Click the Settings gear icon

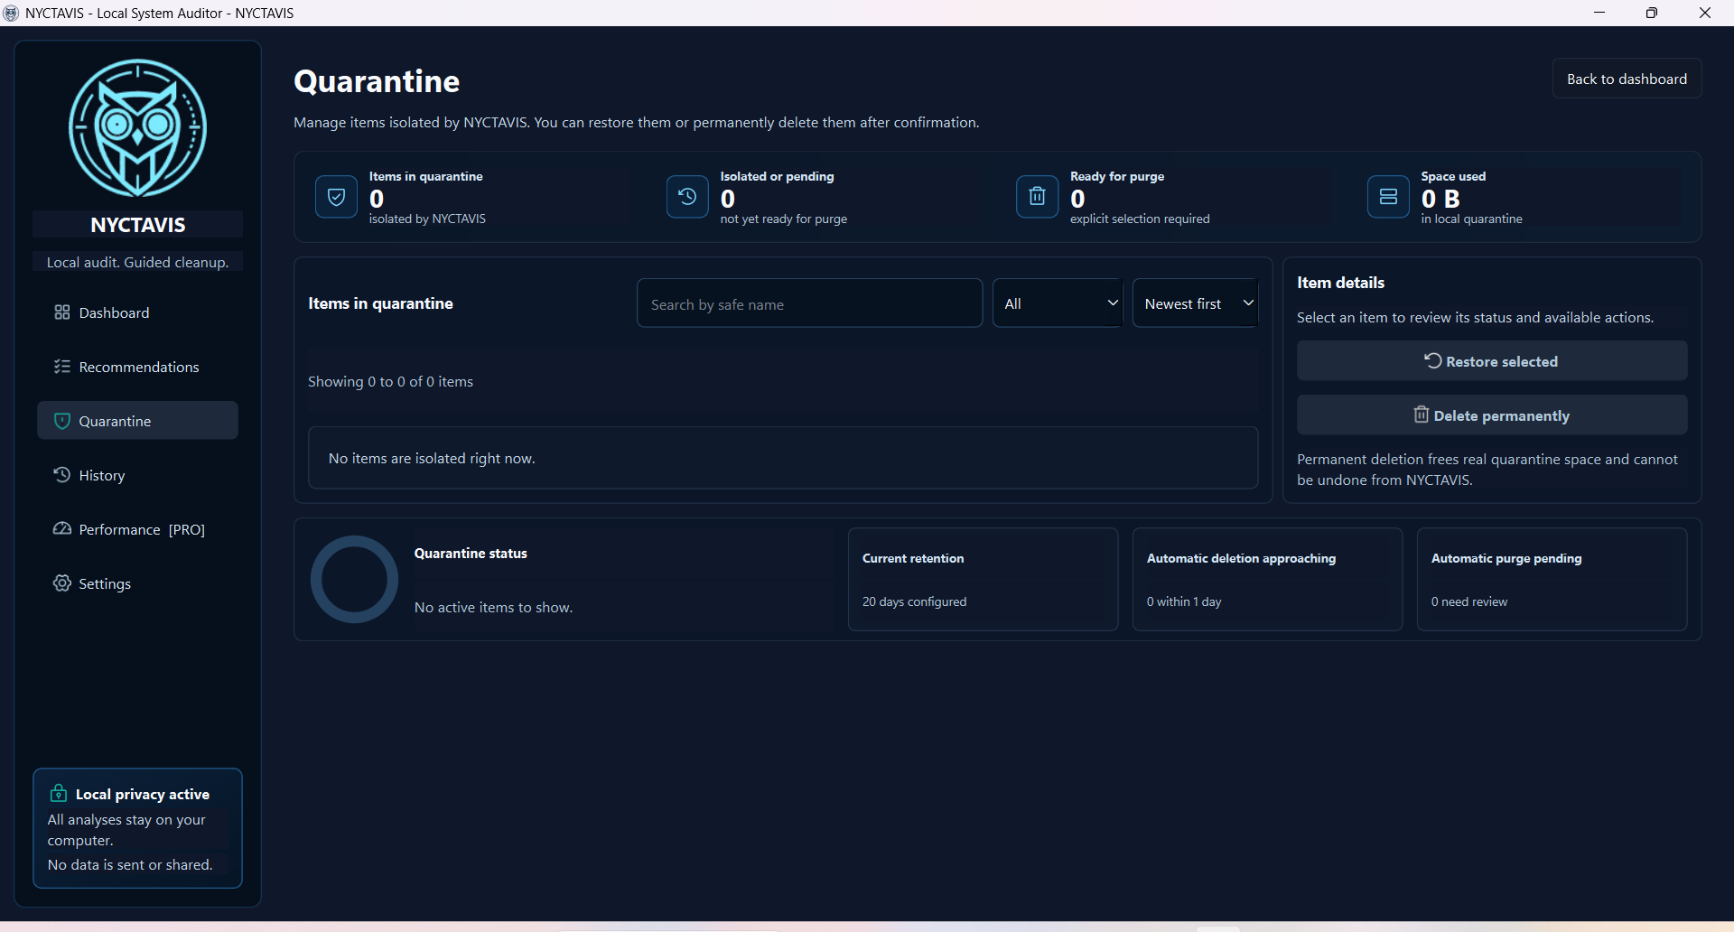tap(61, 583)
